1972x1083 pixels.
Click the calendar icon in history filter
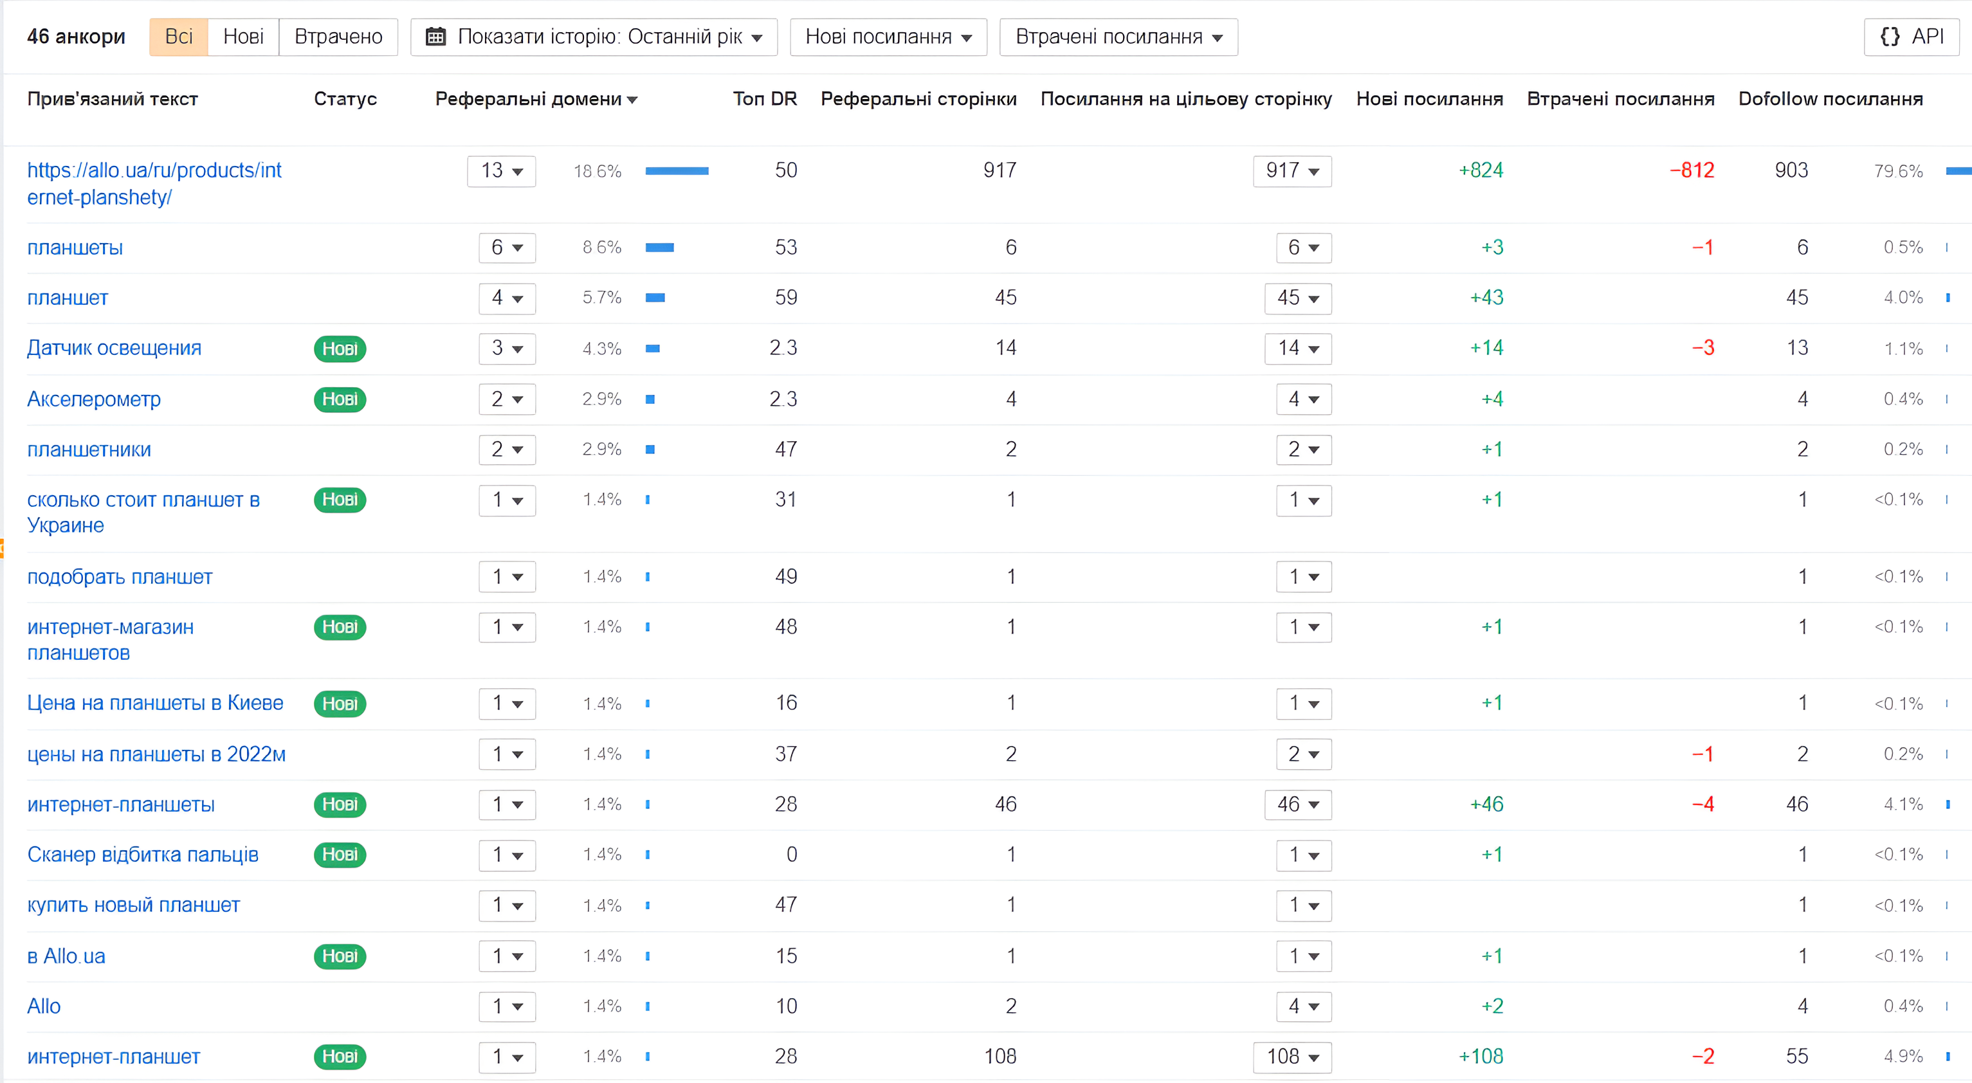435,37
